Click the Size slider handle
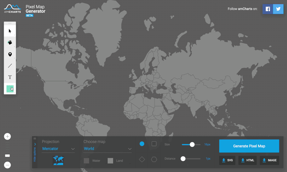287x172 pixels. 192,145
